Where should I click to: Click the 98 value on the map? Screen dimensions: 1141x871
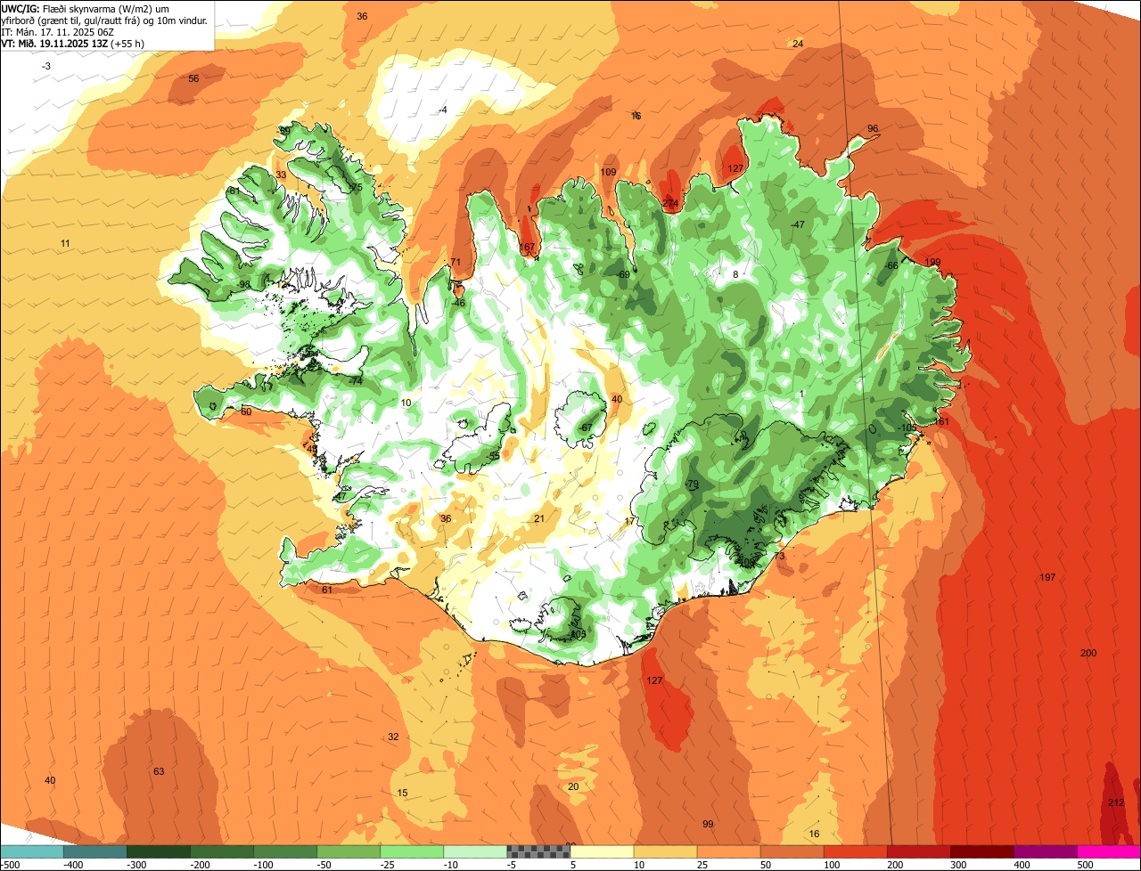coord(244,284)
